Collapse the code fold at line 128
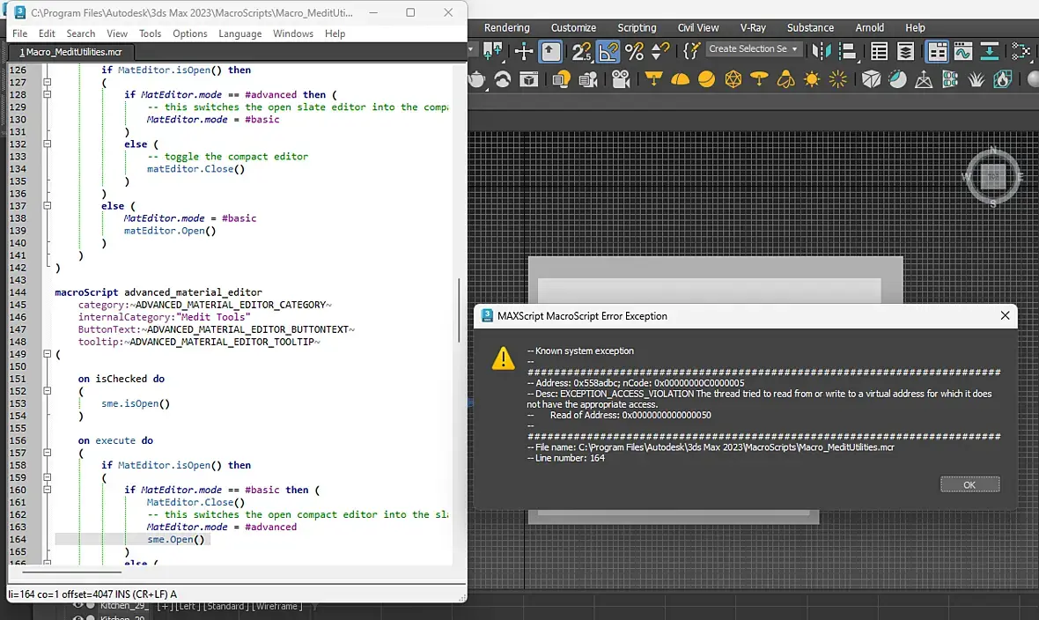Viewport: 1039px width, 620px height. (48, 94)
